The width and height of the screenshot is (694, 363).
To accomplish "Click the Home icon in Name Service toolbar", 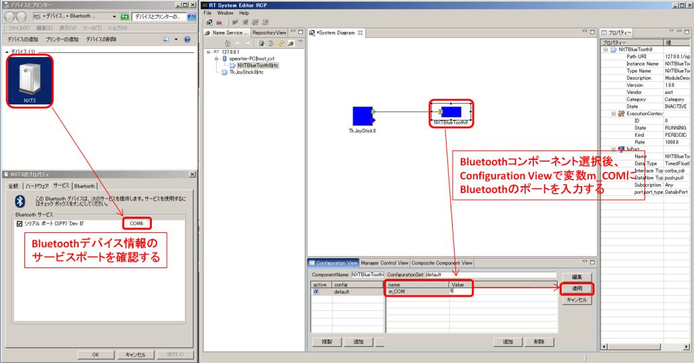I will click(x=228, y=43).
